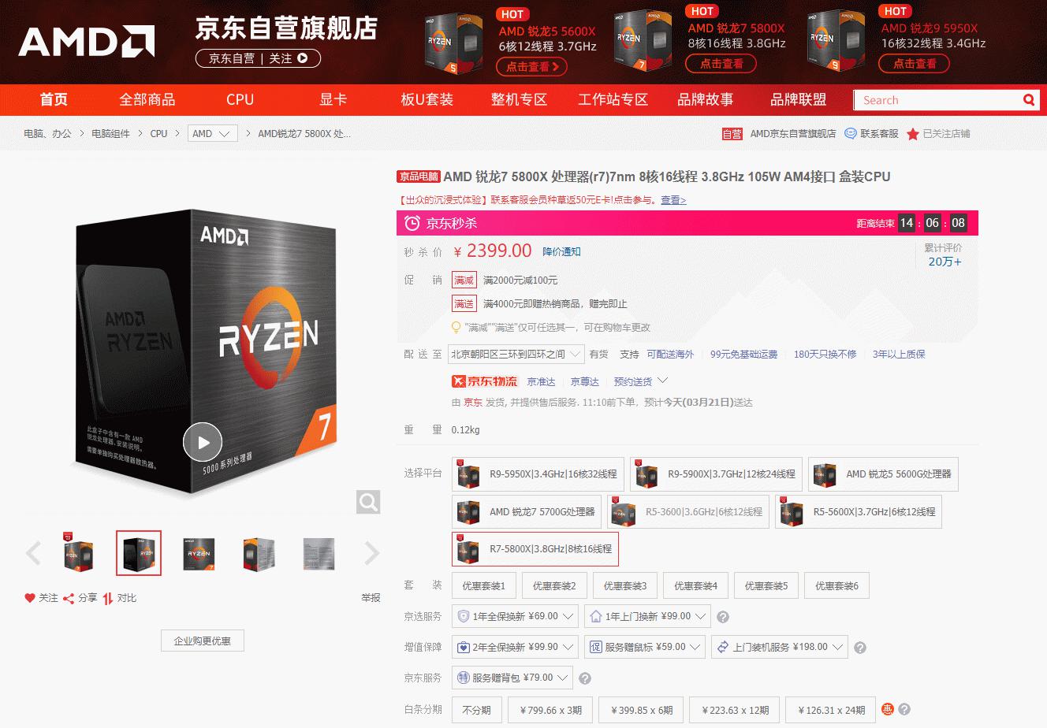Open the AMD breadcrumb dropdown
This screenshot has height=728, width=1047.
tap(213, 134)
